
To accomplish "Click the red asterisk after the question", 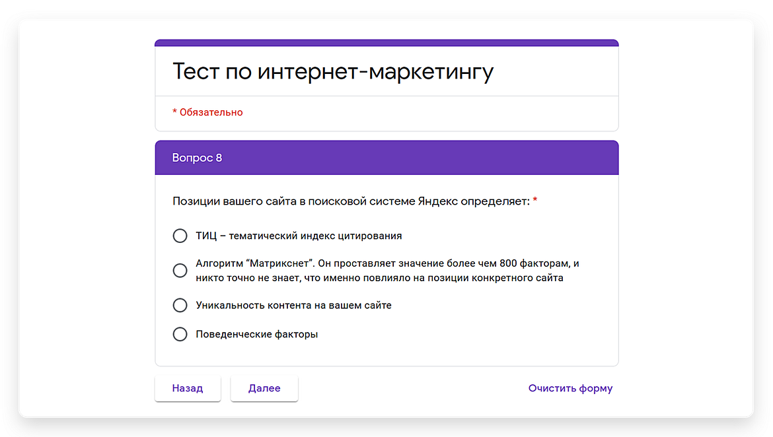I will tap(535, 201).
